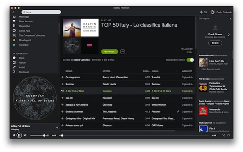Toggle repeat mode
Viewport: 243px width, 152px height.
(x=228, y=135)
